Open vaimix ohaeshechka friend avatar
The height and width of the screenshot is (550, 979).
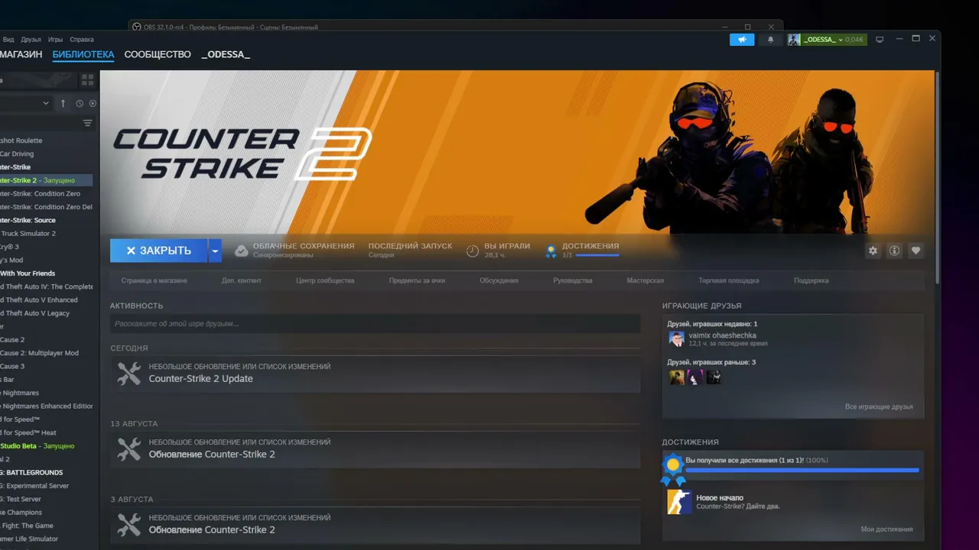click(676, 339)
